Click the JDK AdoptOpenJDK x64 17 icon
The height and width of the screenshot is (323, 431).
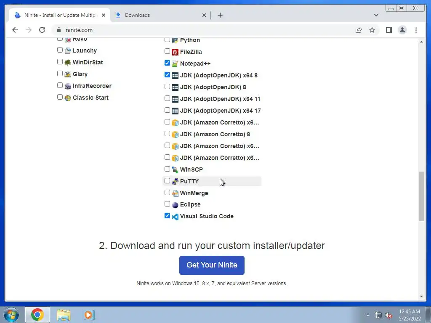[x=175, y=111]
